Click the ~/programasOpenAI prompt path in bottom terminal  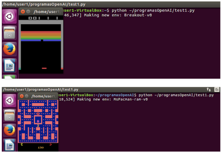pyautogui.click(x=115, y=95)
